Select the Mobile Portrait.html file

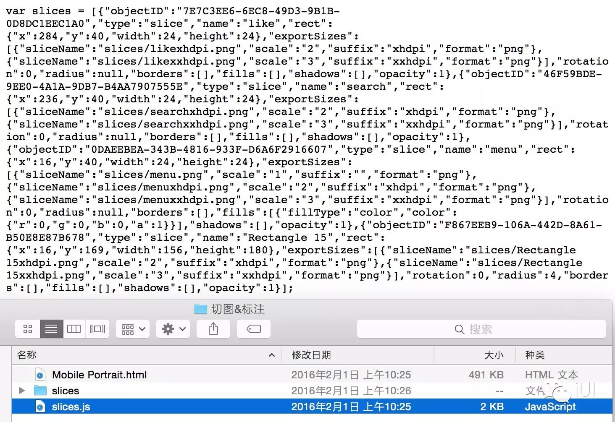tap(312, 375)
